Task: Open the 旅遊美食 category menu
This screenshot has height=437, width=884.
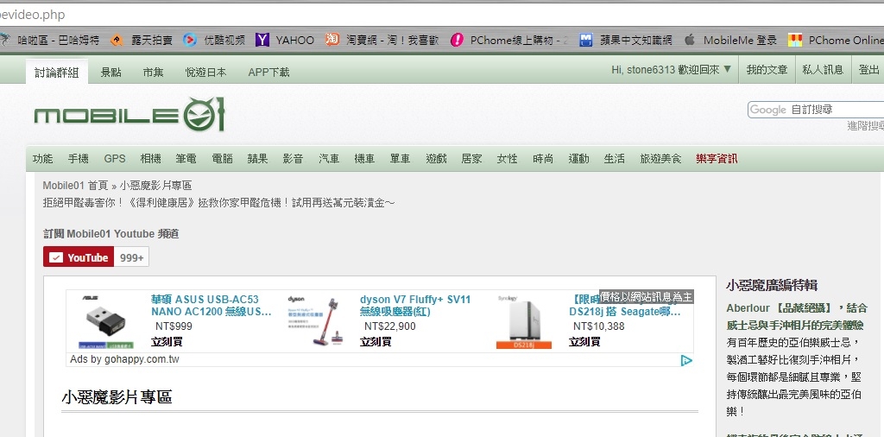Action: coord(660,159)
